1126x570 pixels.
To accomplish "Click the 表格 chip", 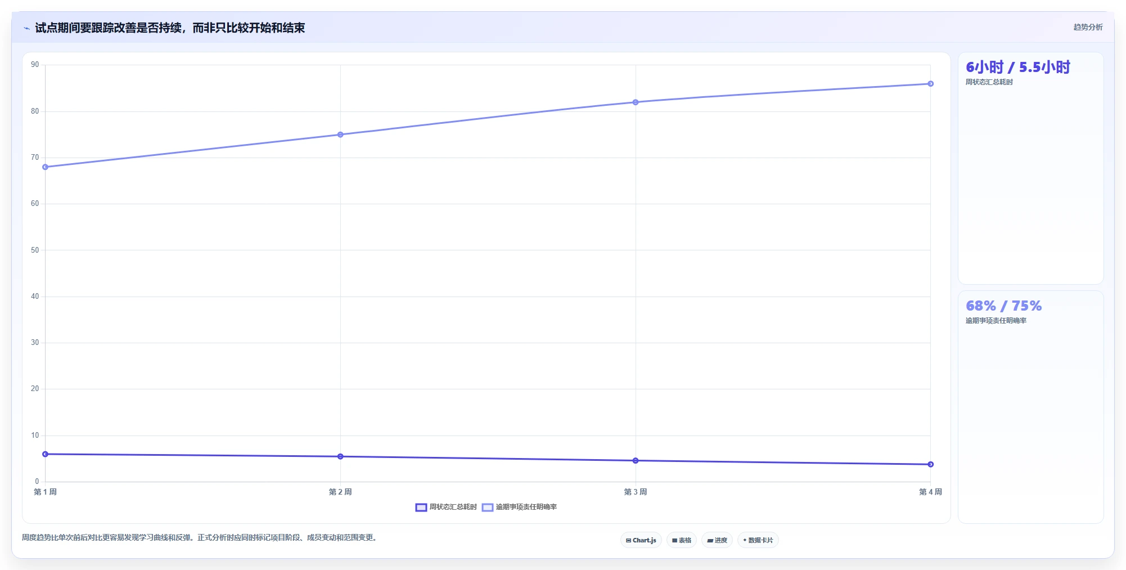I will click(682, 540).
